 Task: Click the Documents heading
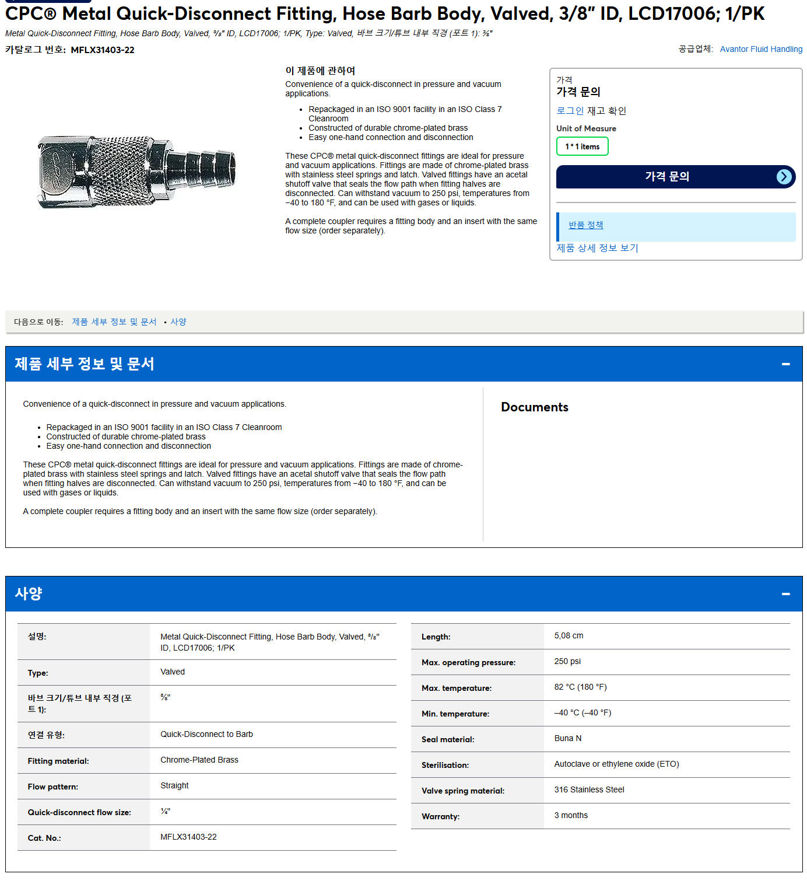pyautogui.click(x=534, y=407)
